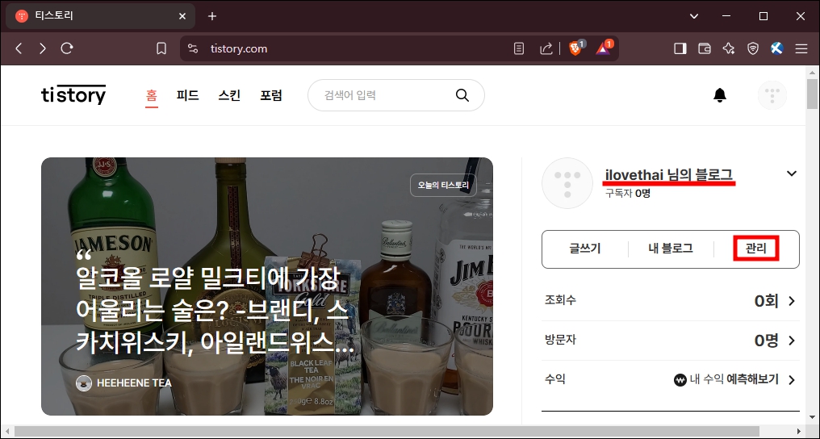Share this page via share icon
The height and width of the screenshot is (439, 820).
click(x=546, y=48)
